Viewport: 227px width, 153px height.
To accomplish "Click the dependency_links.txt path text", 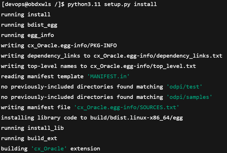I will point(158,56).
